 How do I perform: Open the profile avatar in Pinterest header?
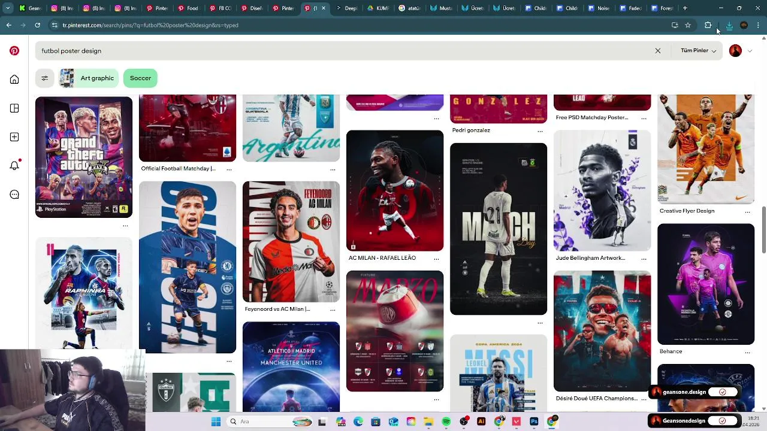point(735,51)
